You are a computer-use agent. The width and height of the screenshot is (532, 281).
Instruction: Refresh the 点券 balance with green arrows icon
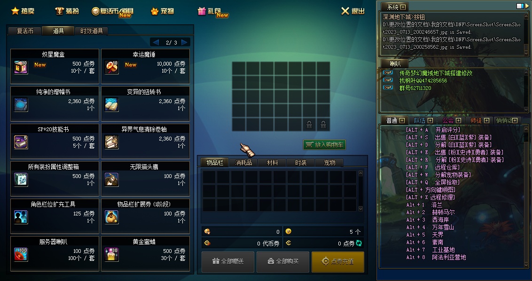[x=359, y=243]
